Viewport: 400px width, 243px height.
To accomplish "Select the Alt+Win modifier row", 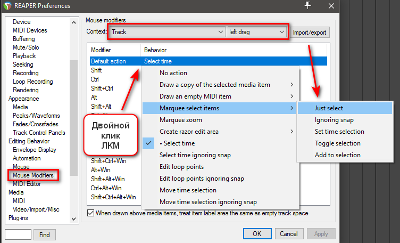I will click(x=101, y=170).
